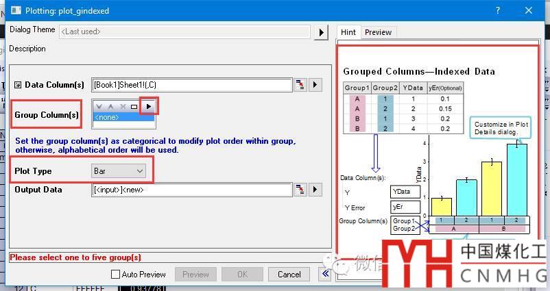
Task: Close the Plotting: plot_gindexed dialog
Action: click(529, 10)
